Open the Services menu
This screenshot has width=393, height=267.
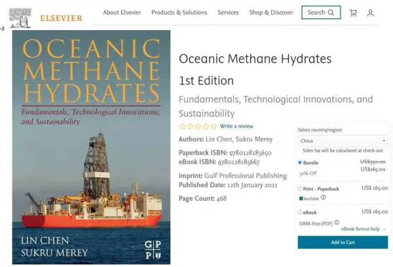click(228, 12)
